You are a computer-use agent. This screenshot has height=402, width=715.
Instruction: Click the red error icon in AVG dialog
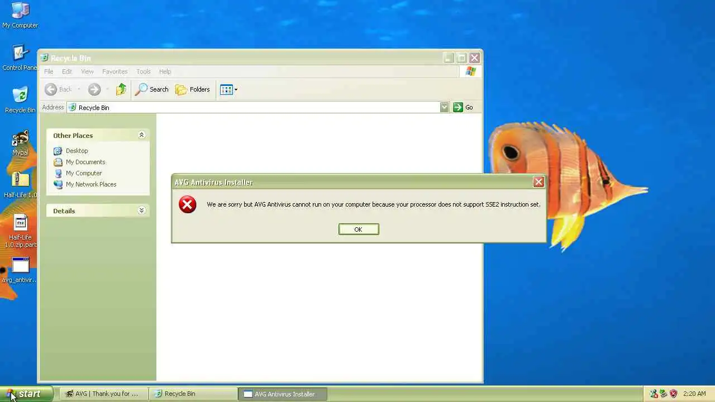tap(188, 204)
